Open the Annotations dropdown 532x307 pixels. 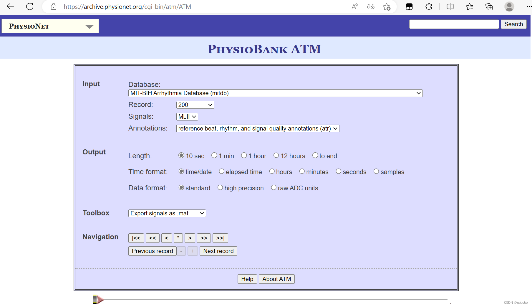258,128
